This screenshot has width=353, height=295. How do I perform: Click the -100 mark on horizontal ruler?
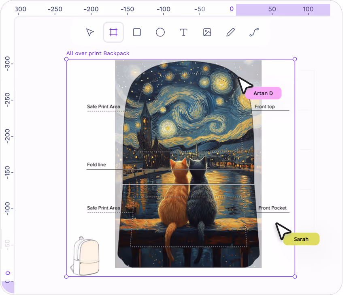coord(164,9)
